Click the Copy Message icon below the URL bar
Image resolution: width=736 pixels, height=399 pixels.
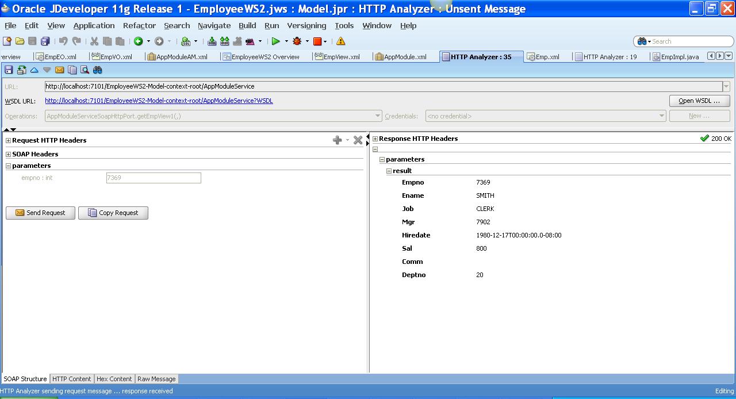click(72, 70)
